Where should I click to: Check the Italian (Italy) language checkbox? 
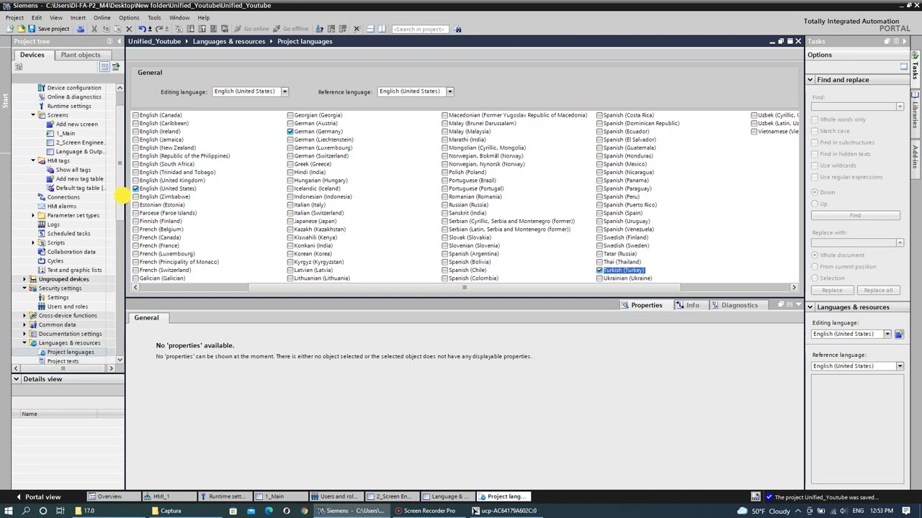click(290, 205)
